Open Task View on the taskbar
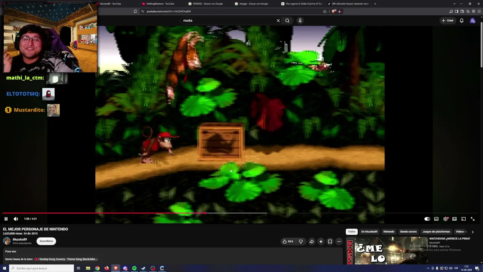483x272 pixels. click(x=78, y=268)
